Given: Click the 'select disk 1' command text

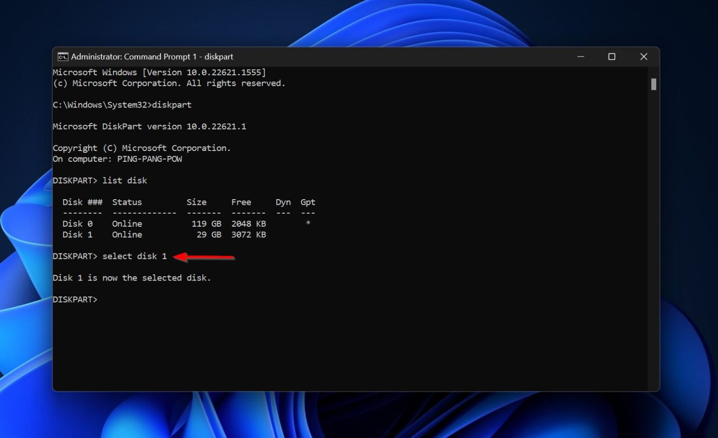Looking at the screenshot, I should (136, 256).
